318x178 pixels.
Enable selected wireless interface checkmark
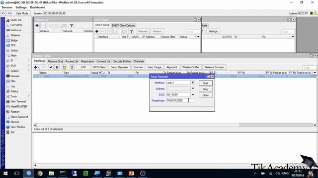(51, 67)
